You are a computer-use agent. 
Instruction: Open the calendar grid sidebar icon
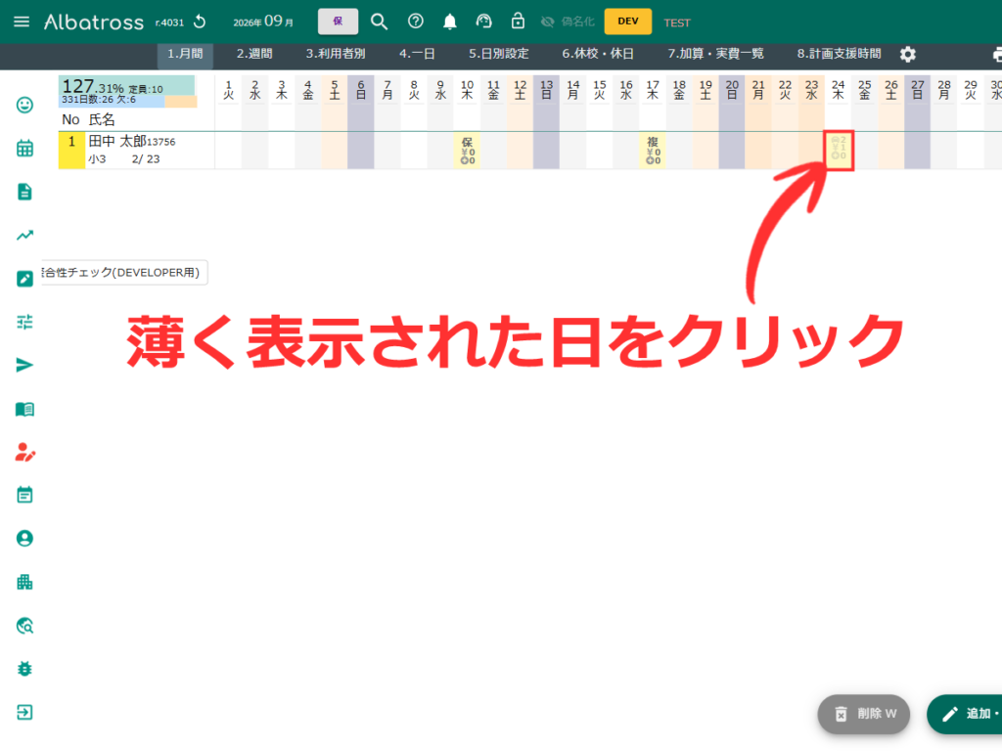24,149
